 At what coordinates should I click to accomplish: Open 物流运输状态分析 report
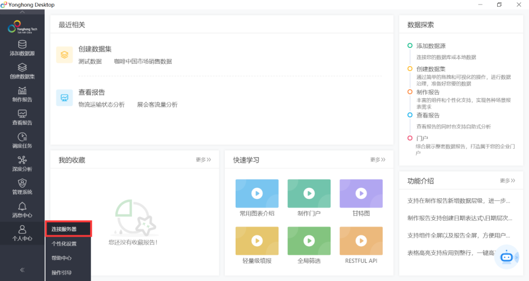[101, 105]
